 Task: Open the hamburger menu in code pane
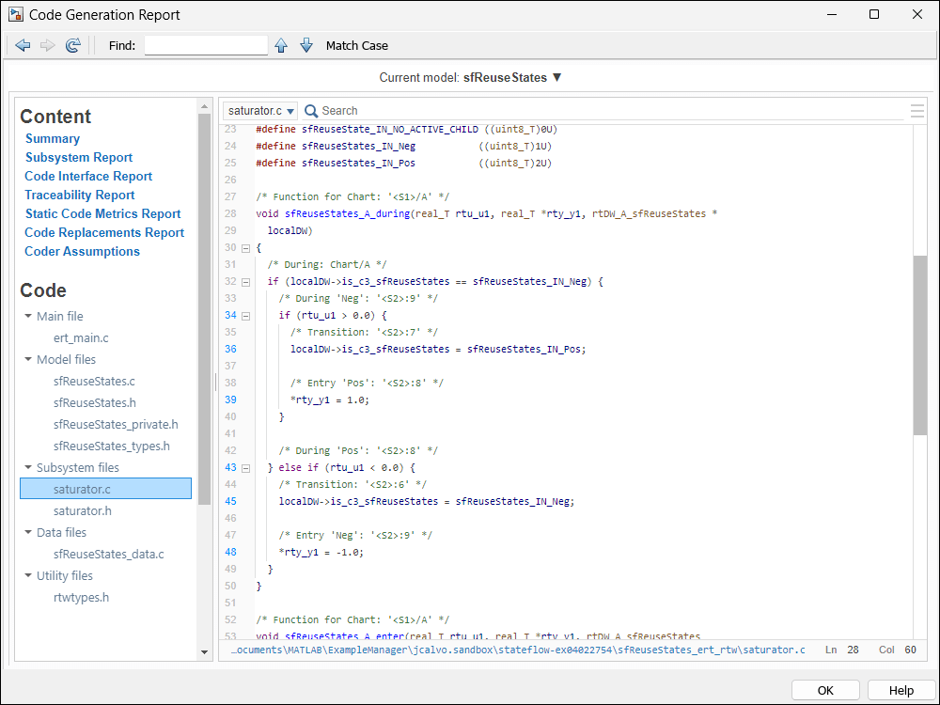(x=917, y=111)
